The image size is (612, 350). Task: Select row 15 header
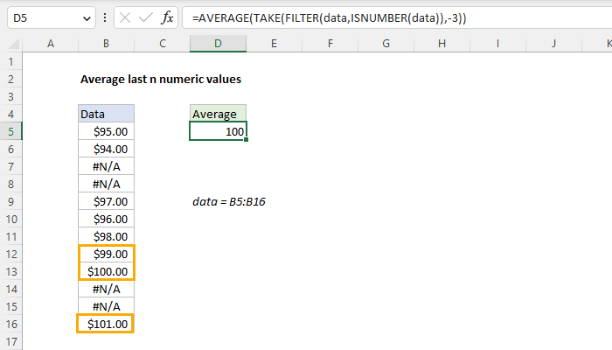(x=10, y=306)
